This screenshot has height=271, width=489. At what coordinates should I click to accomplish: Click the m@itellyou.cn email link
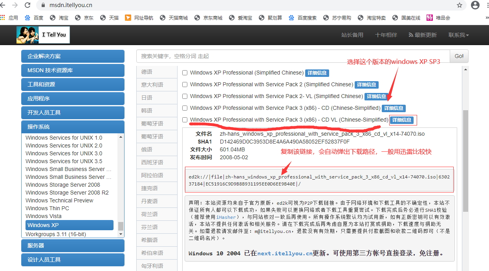273,231
